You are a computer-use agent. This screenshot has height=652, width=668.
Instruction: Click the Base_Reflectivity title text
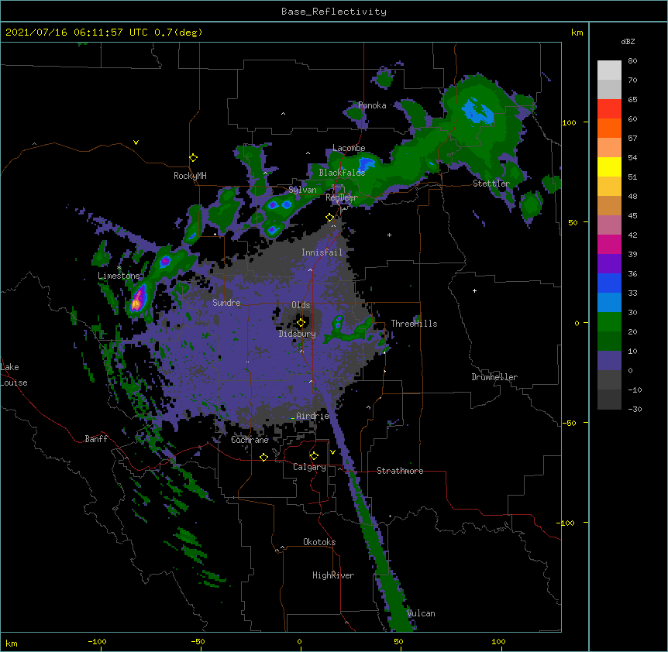click(333, 12)
